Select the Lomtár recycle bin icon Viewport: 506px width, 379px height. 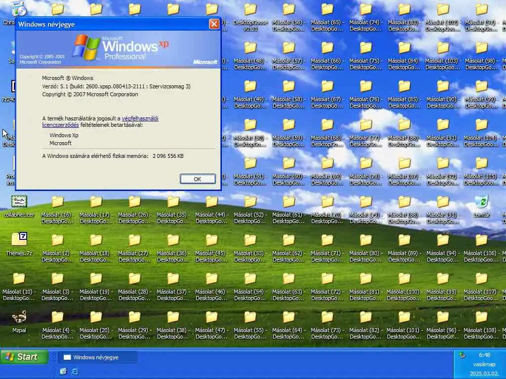[x=481, y=202]
